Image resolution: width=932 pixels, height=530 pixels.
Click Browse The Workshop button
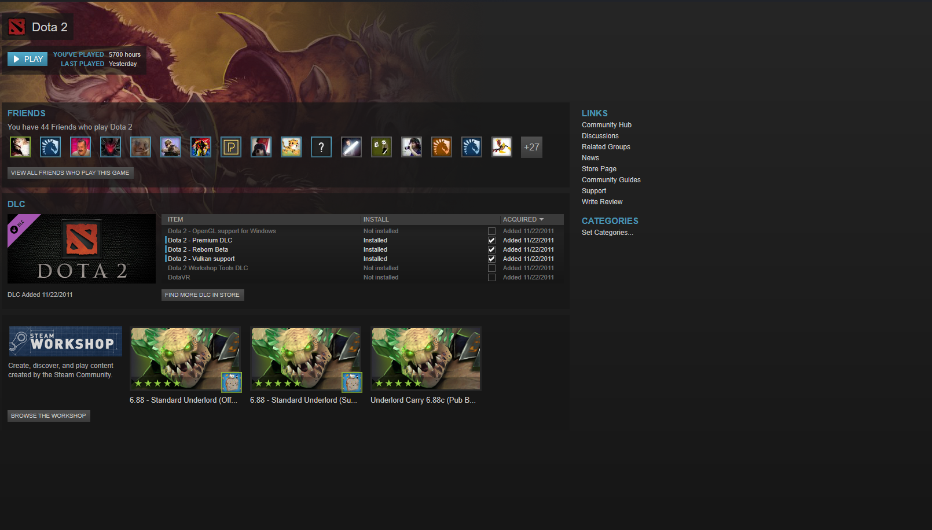(49, 416)
